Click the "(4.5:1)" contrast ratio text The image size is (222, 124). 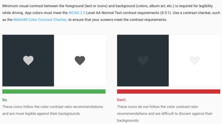[166, 13]
